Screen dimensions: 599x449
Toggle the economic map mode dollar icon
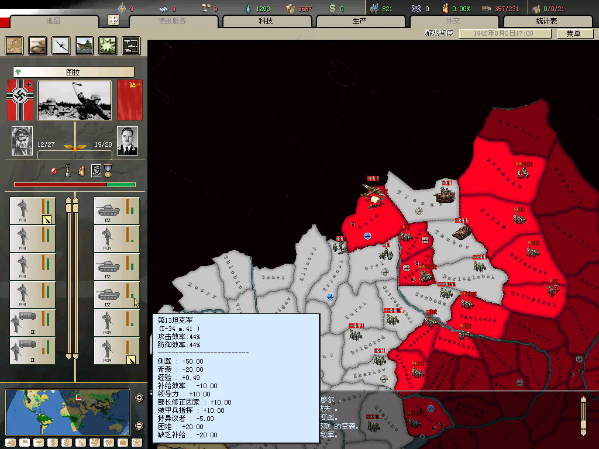(x=52, y=443)
